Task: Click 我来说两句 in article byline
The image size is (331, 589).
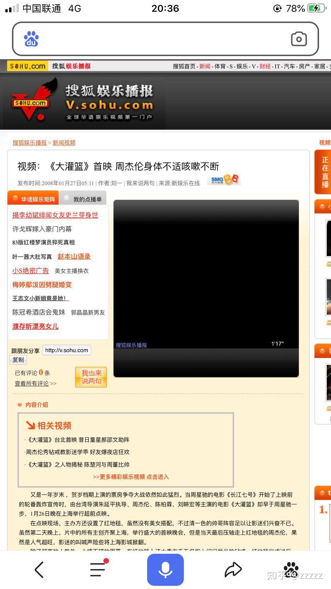Action: 140,183
